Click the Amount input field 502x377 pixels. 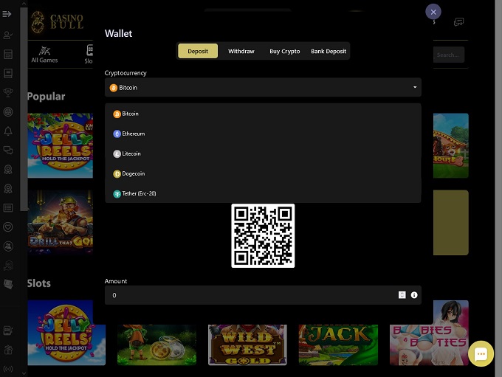251,295
